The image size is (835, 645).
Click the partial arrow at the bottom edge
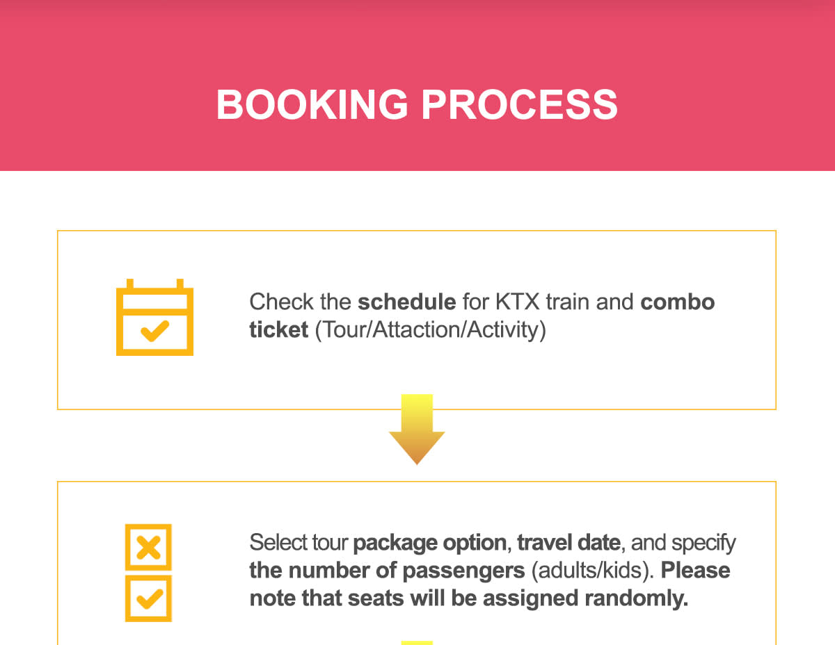tap(417, 642)
